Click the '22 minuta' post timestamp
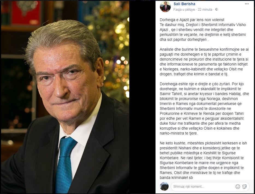 (x=205, y=10)
